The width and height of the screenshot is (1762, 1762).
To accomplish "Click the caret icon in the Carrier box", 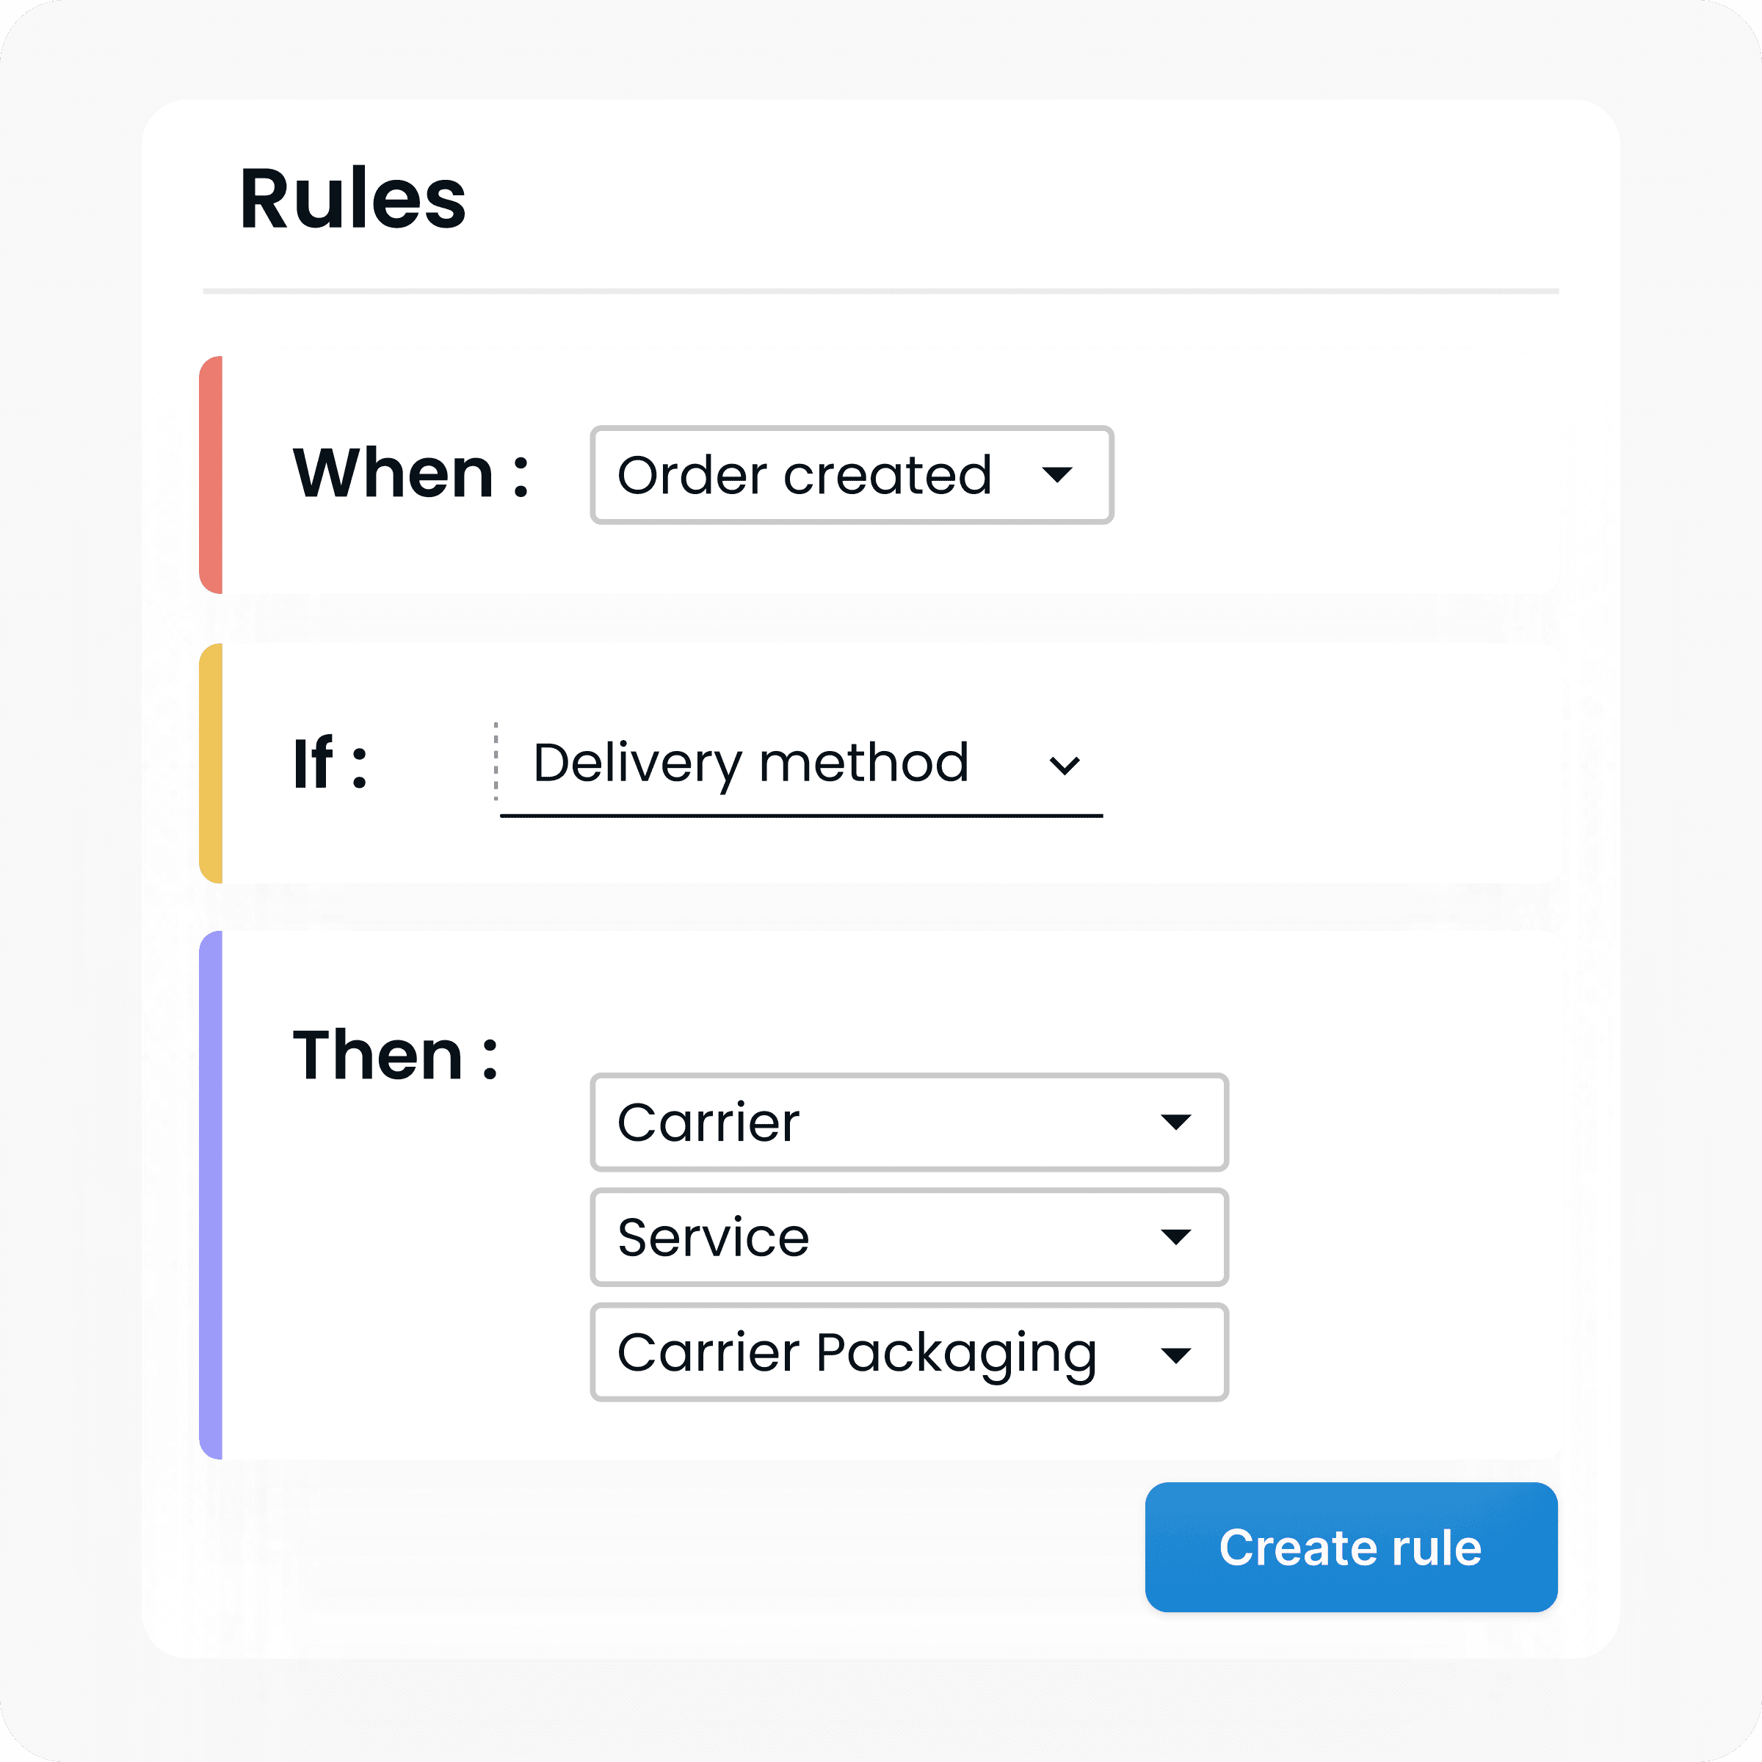I will click(x=1175, y=1122).
